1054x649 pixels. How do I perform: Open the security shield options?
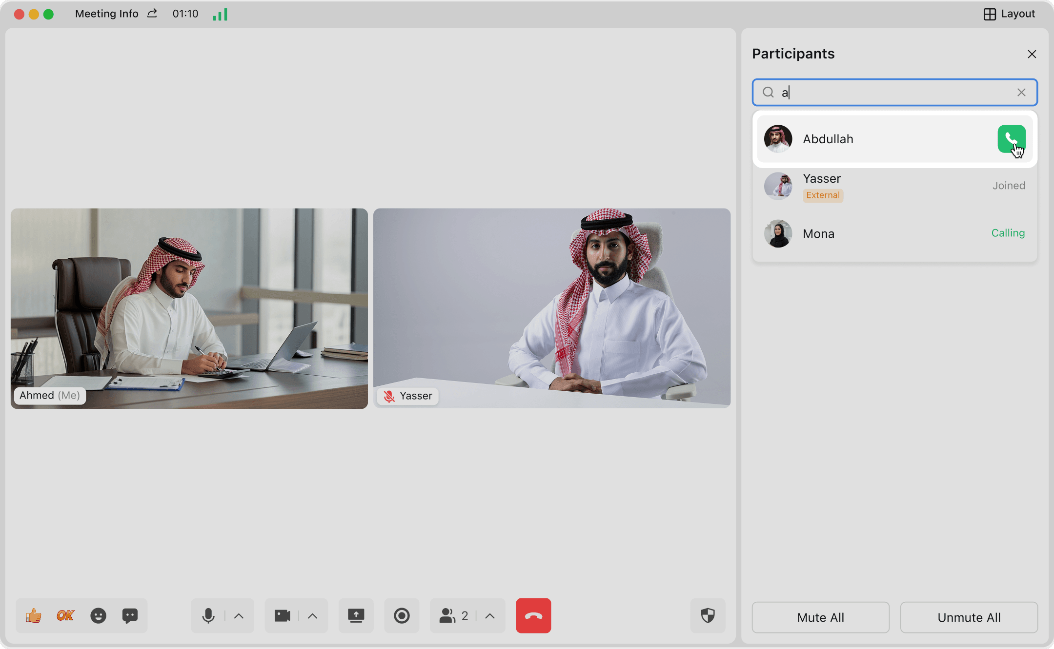point(708,616)
